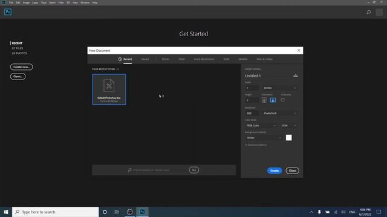387x217 pixels.
Task: Show hidden system tray icons
Action: click(x=311, y=212)
